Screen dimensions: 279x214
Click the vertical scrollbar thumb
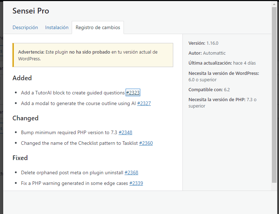[x=274, y=95]
